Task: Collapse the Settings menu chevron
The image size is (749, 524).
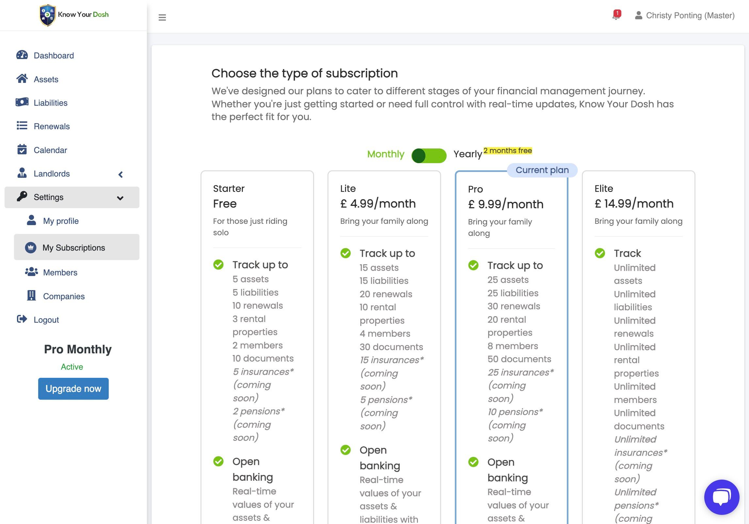Action: point(120,198)
